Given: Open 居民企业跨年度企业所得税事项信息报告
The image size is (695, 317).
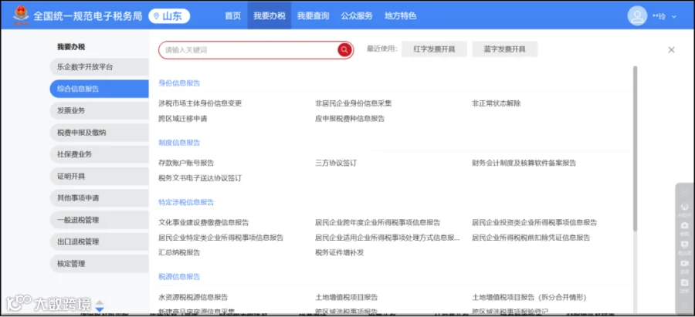Looking at the screenshot, I should pos(378,222).
